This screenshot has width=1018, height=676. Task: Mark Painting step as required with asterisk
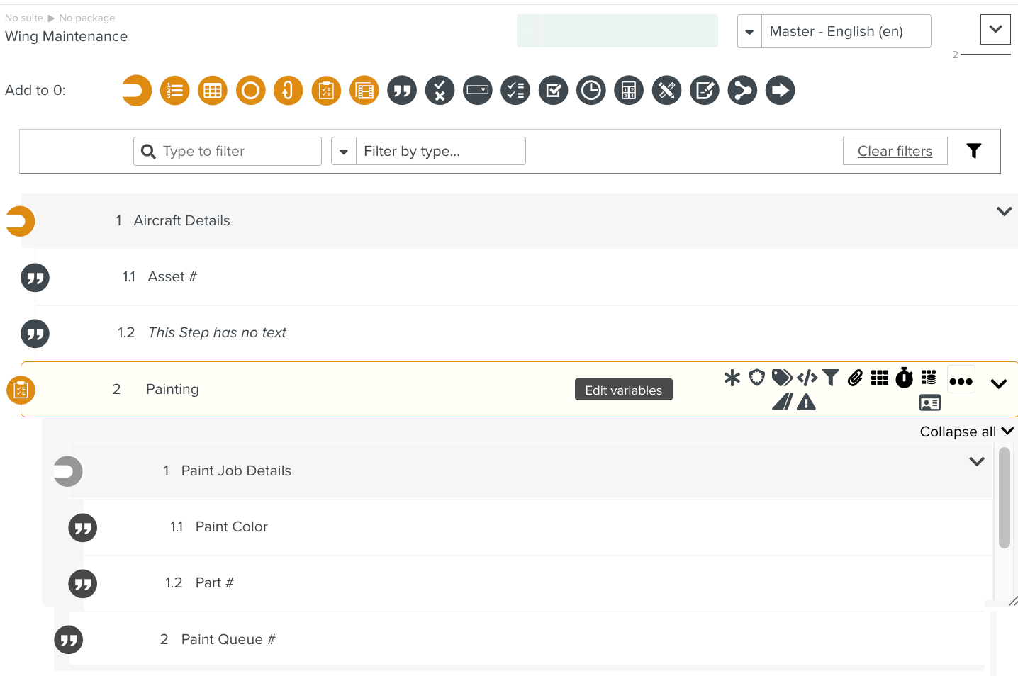click(x=732, y=378)
